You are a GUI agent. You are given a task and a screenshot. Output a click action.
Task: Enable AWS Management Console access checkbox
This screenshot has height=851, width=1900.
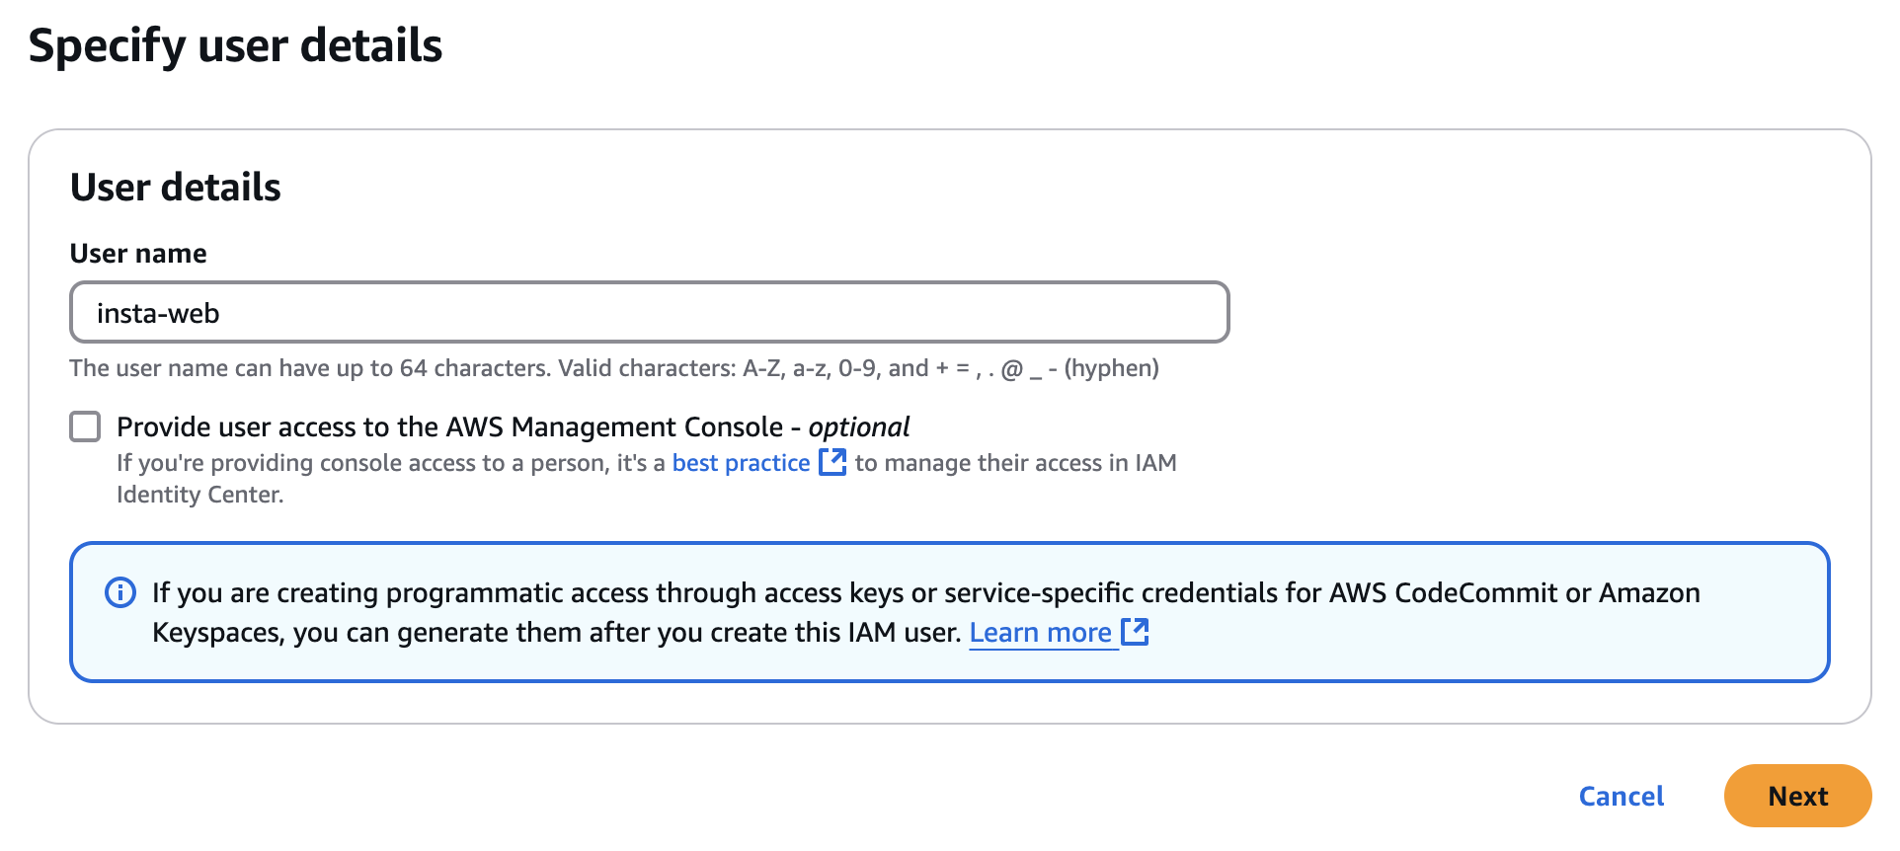click(86, 426)
